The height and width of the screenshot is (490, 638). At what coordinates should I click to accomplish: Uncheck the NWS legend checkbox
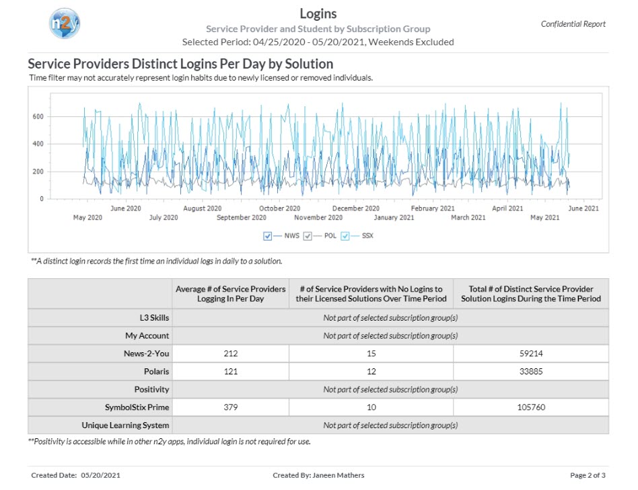click(x=267, y=236)
